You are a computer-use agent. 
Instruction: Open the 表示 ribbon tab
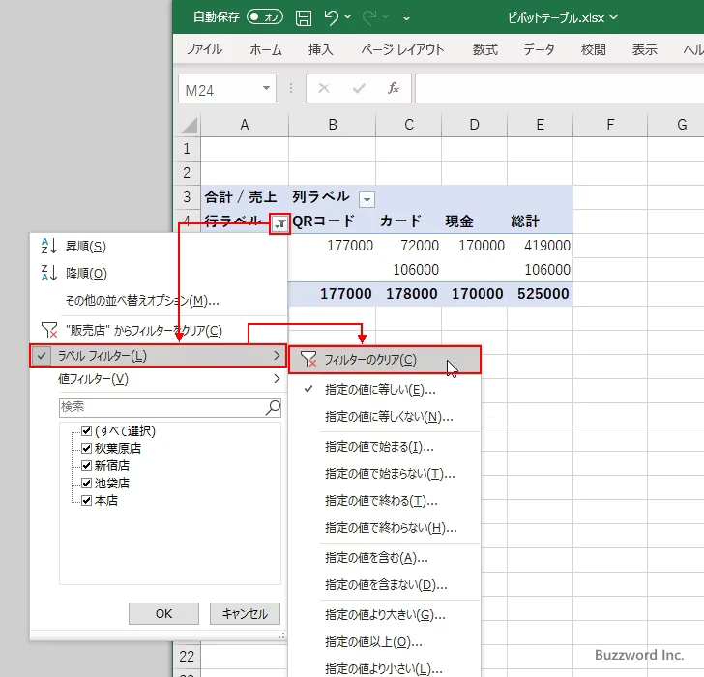pyautogui.click(x=645, y=49)
